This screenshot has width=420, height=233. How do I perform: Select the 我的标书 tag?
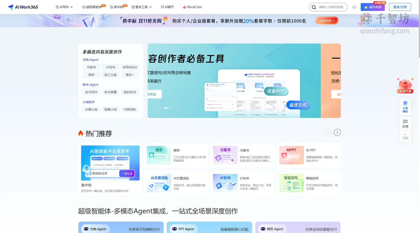point(130,92)
